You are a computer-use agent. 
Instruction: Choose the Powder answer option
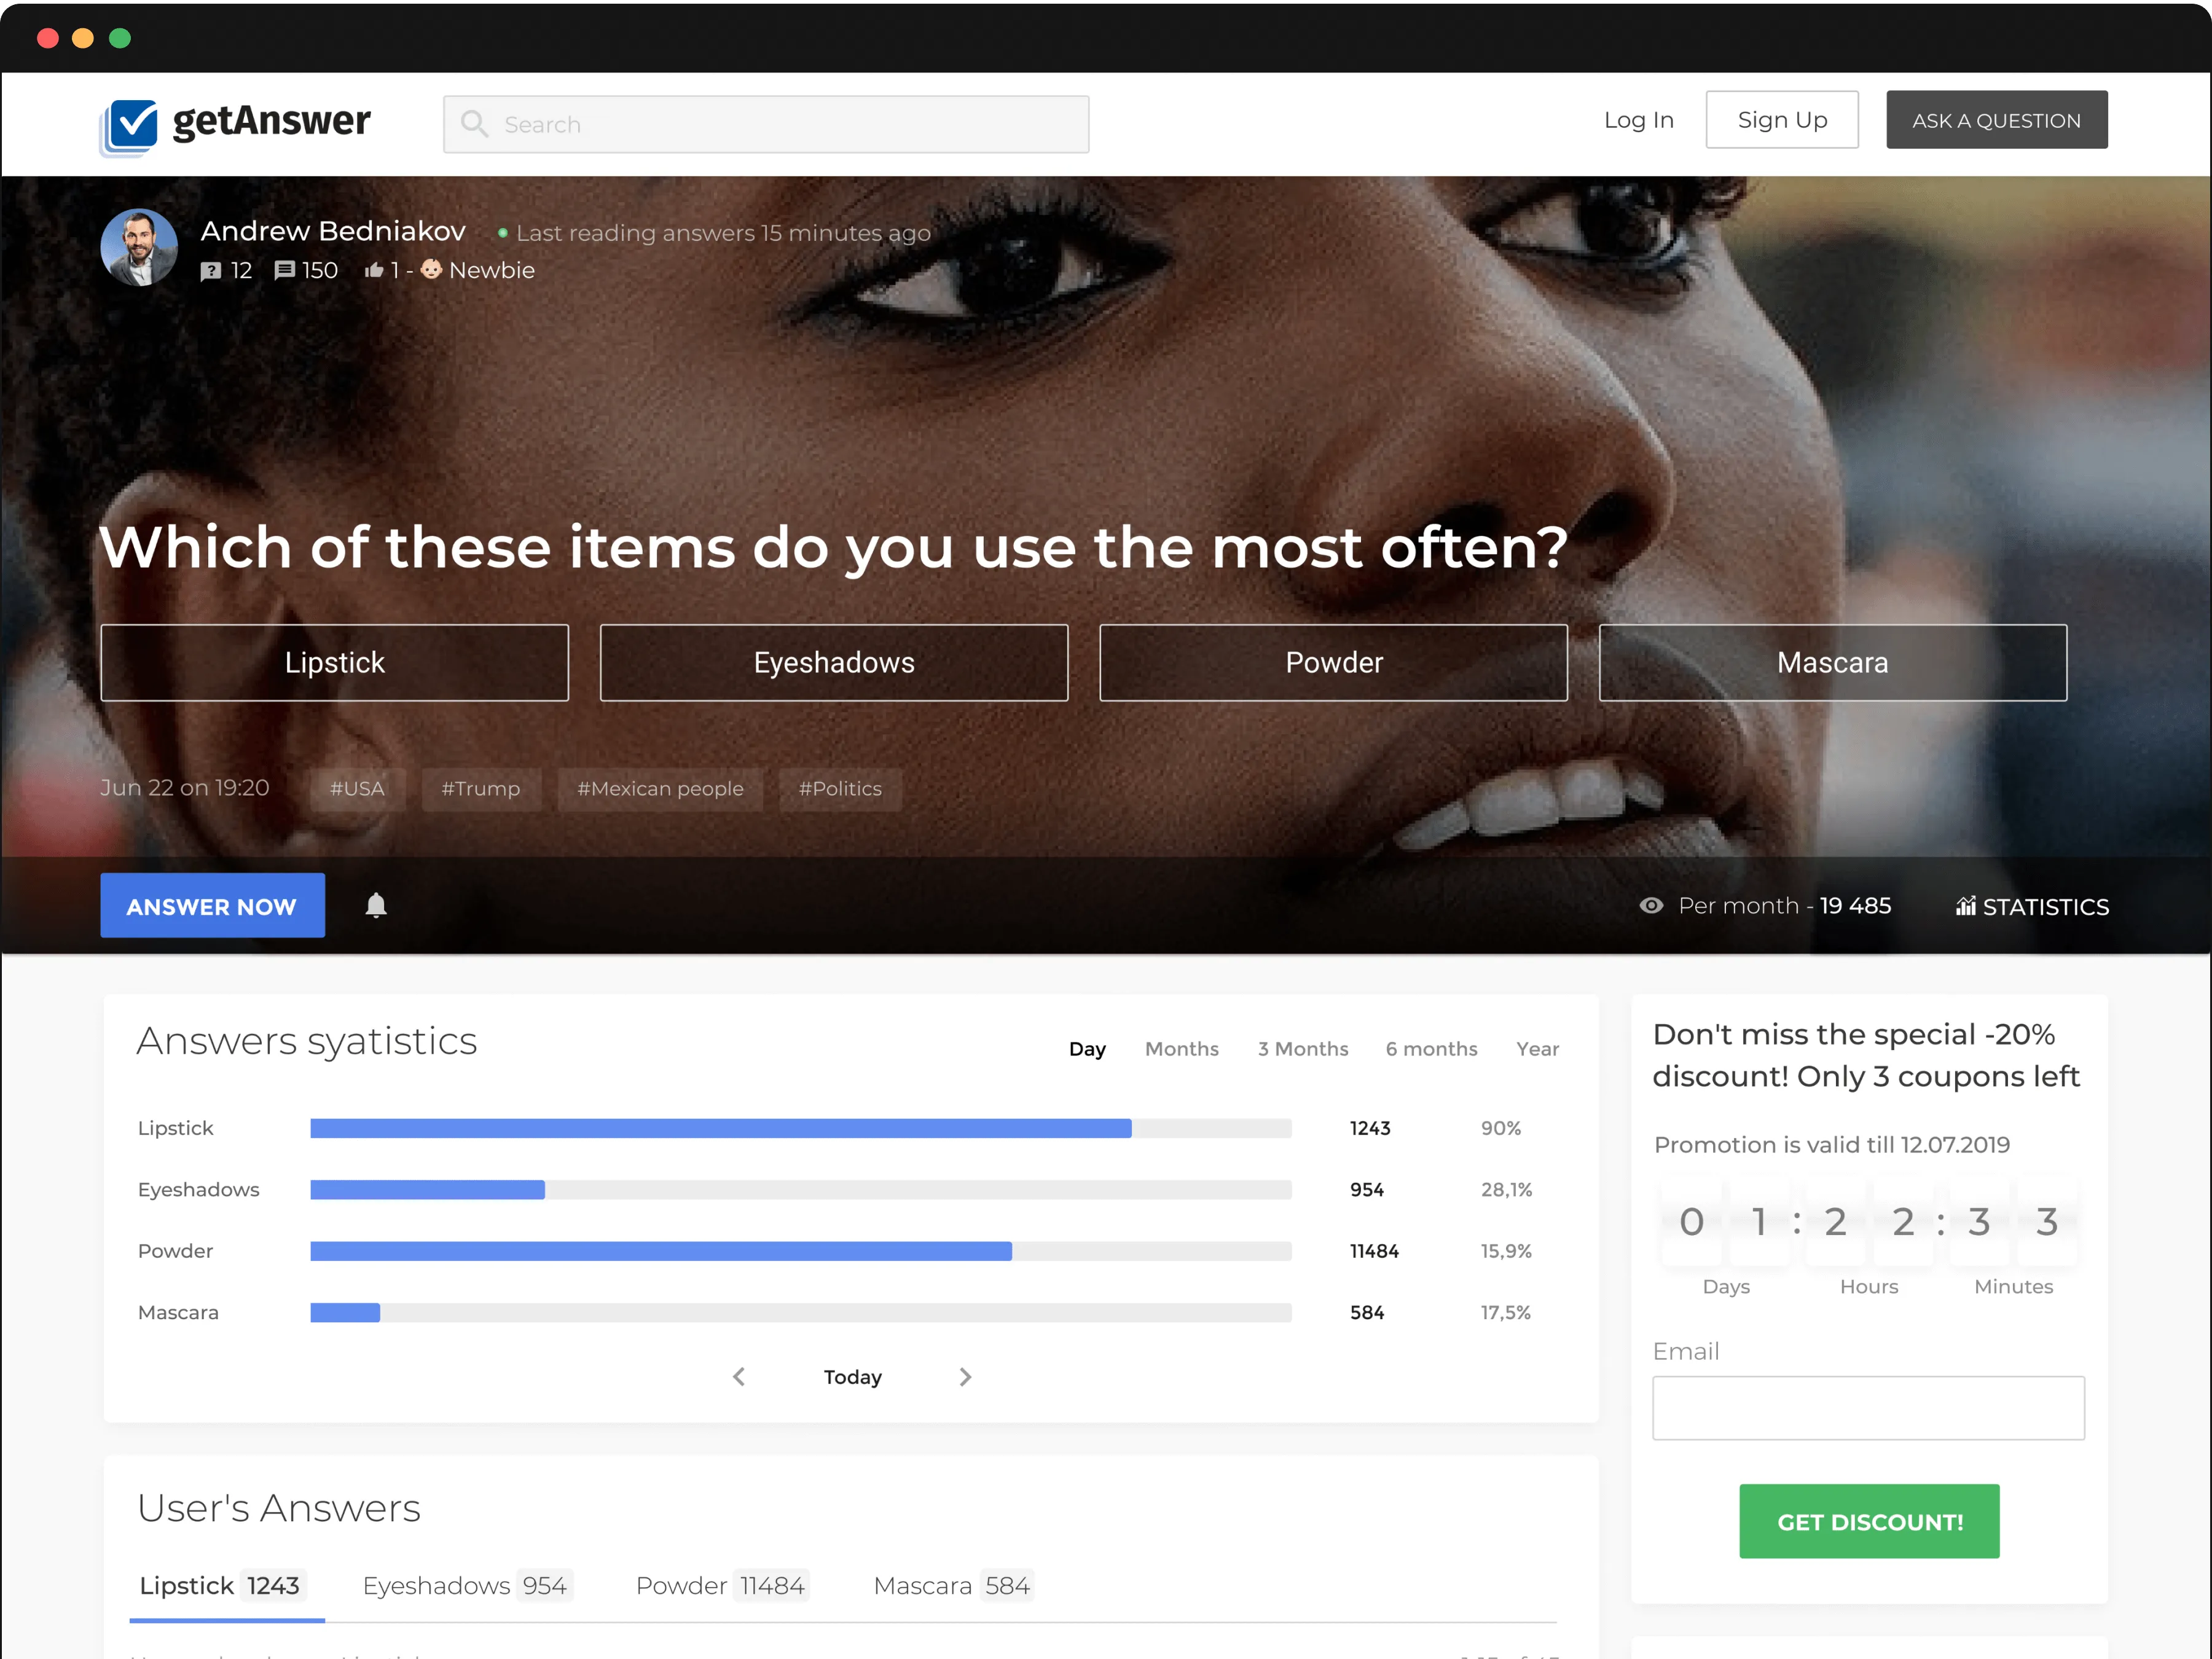tap(1333, 662)
